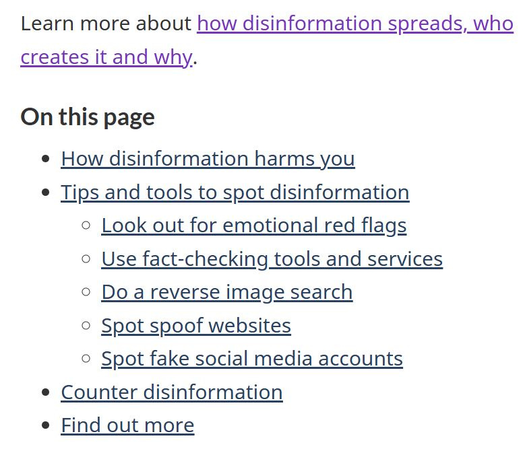
Task: Select Use fact-checking tools and services link
Action: (x=272, y=259)
